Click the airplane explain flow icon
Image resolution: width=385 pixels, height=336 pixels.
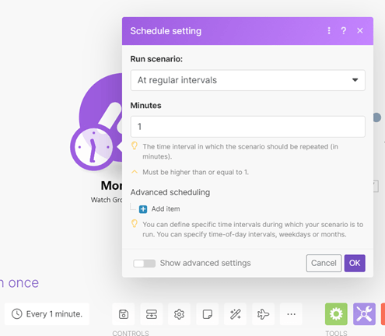(x=263, y=314)
